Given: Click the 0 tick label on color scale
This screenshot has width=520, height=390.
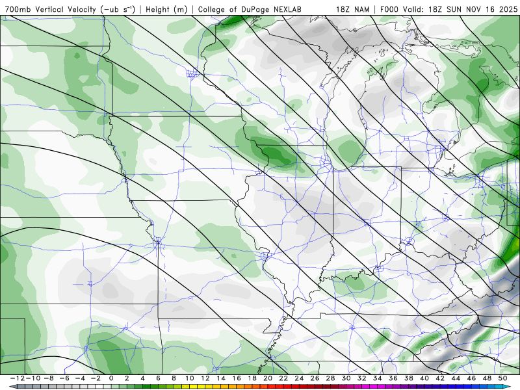Looking at the screenshot, I should tap(111, 378).
